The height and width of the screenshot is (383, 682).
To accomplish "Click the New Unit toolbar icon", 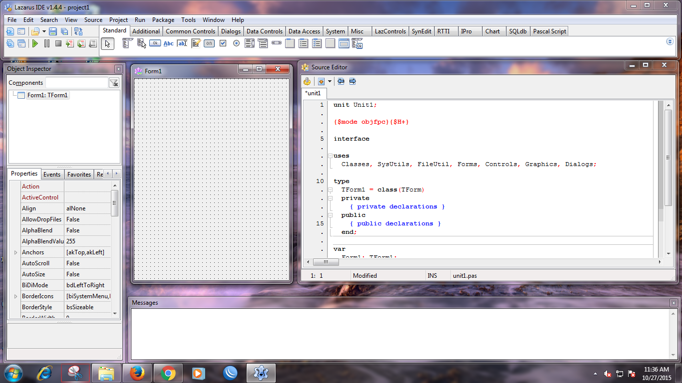I will [x=10, y=31].
